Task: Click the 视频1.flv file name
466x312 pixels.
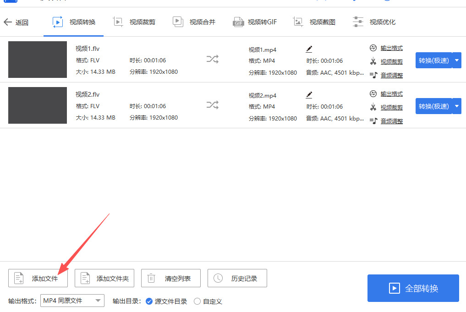Action: pos(88,49)
